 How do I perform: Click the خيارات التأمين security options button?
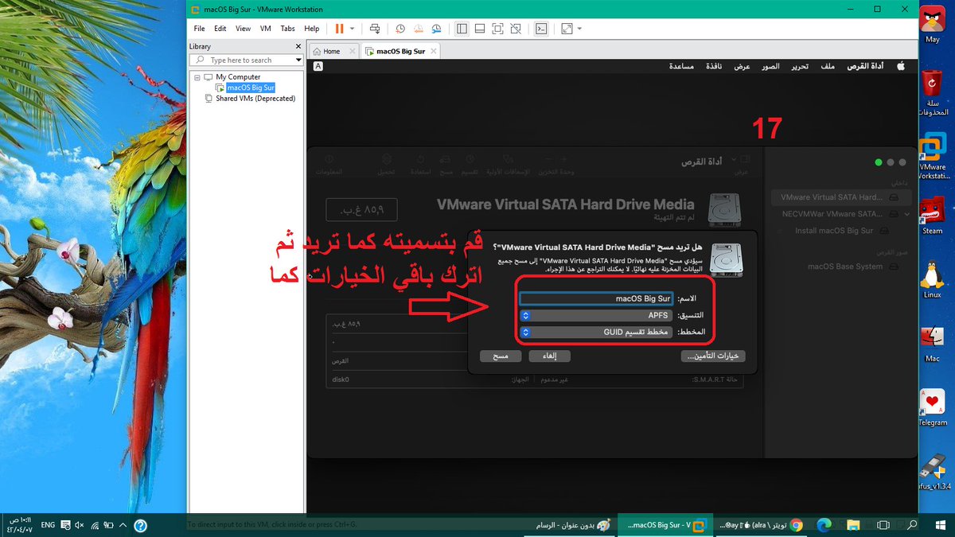[712, 356]
